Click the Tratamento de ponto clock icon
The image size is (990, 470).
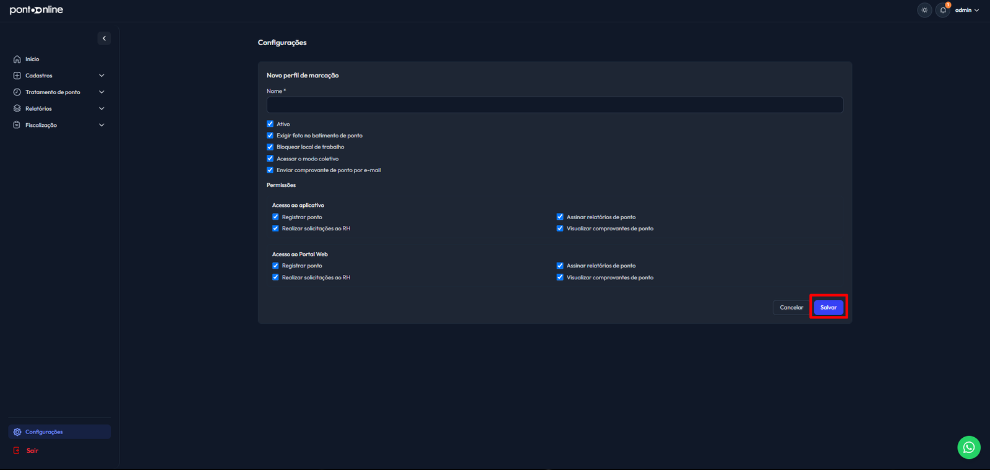17,92
